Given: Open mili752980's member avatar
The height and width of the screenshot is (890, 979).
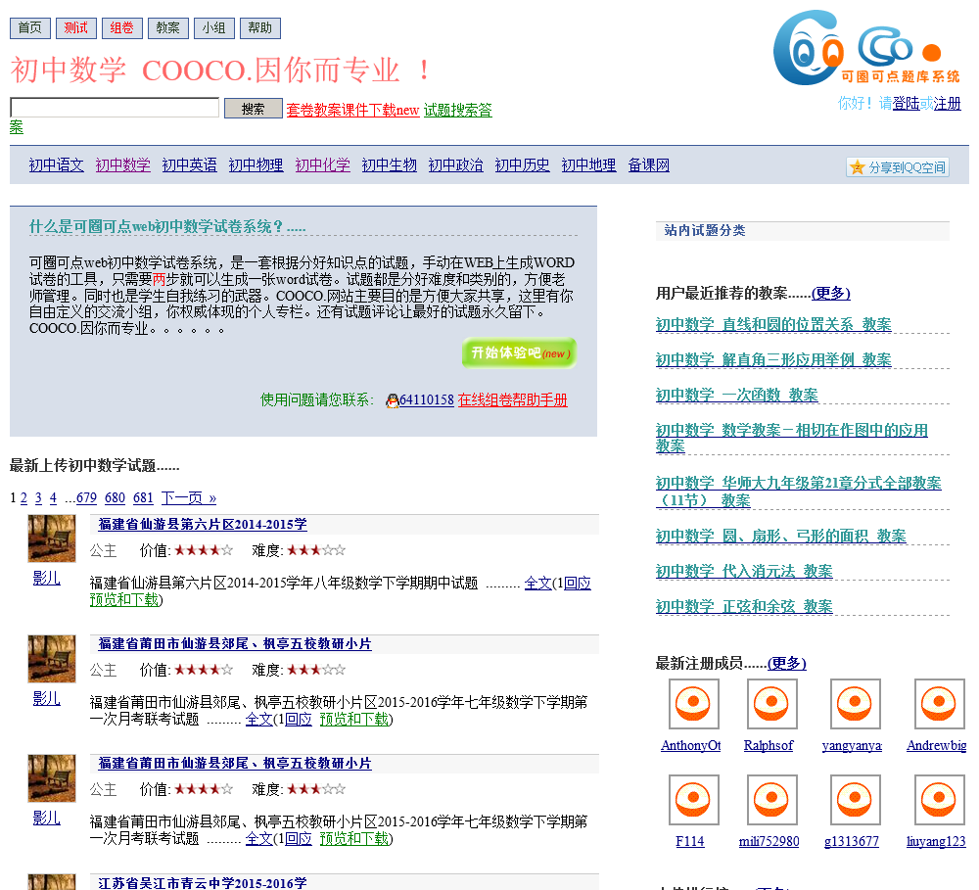Looking at the screenshot, I should pyautogui.click(x=771, y=800).
